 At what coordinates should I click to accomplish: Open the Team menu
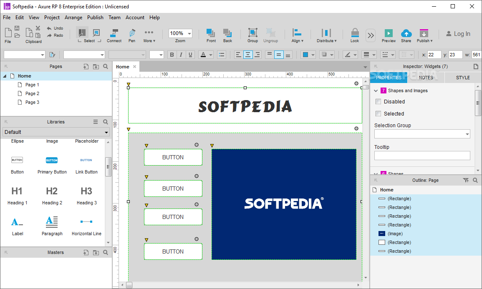tap(114, 18)
